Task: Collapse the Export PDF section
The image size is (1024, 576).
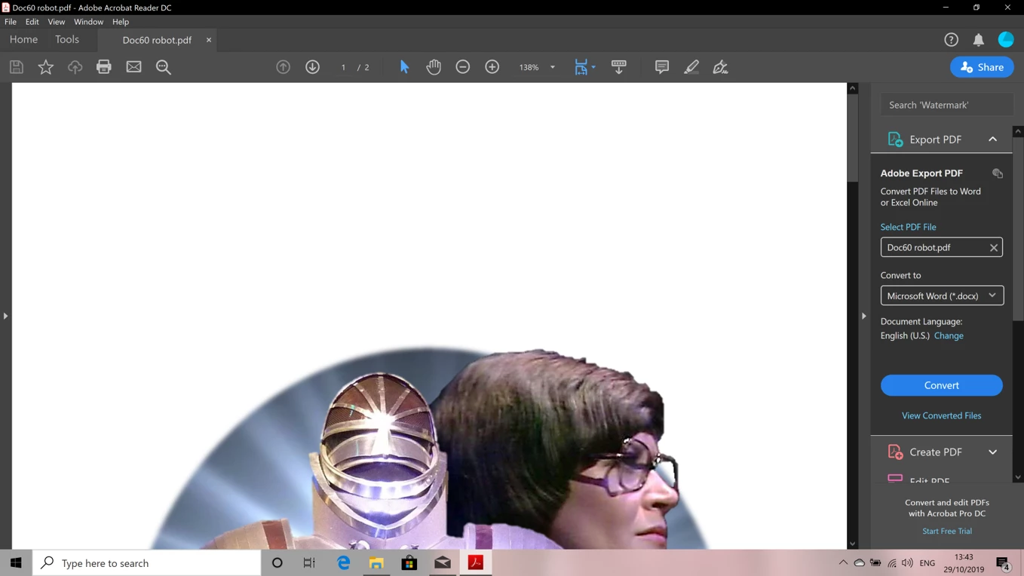Action: coord(992,139)
